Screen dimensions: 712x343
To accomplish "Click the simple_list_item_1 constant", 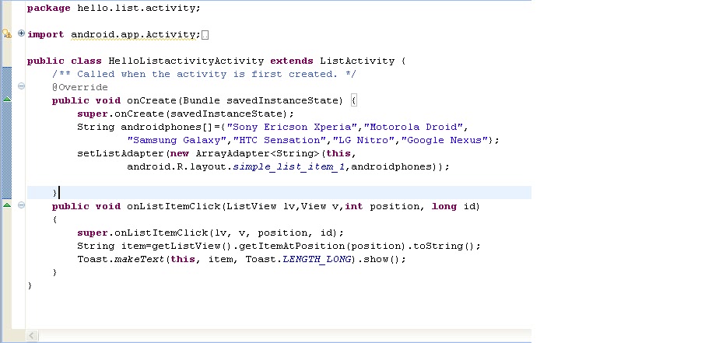I will coord(289,166).
